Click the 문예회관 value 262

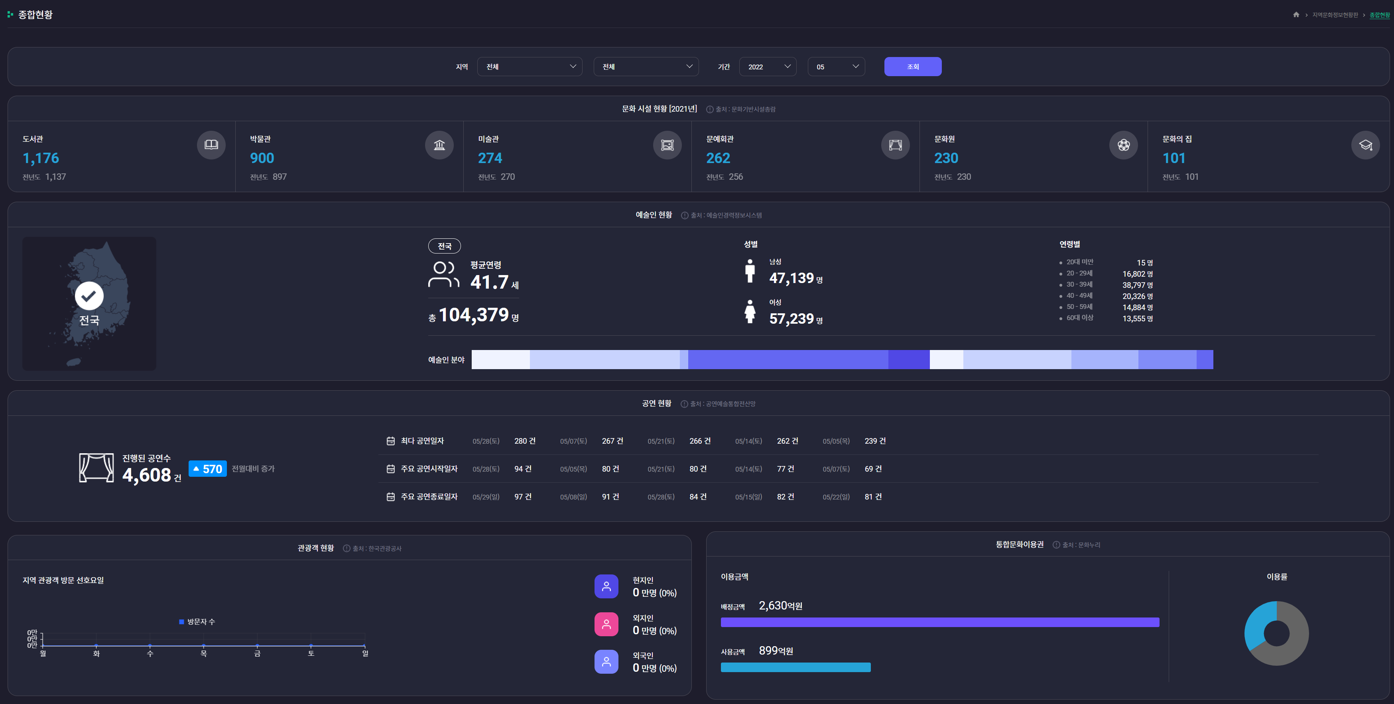point(718,158)
